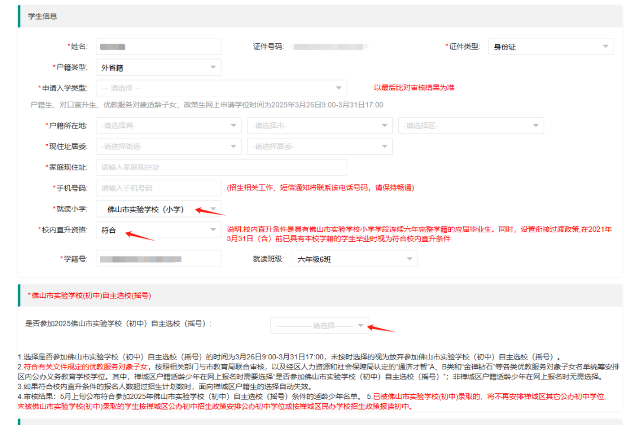
Task: Click the application time notice 2025年3月26日
Action: coord(206,105)
